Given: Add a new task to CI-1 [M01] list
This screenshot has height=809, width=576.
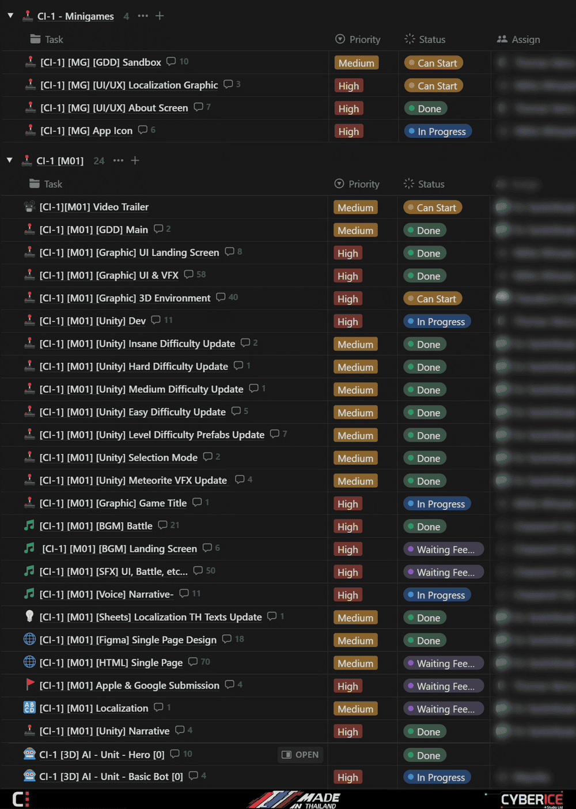Looking at the screenshot, I should (x=135, y=160).
